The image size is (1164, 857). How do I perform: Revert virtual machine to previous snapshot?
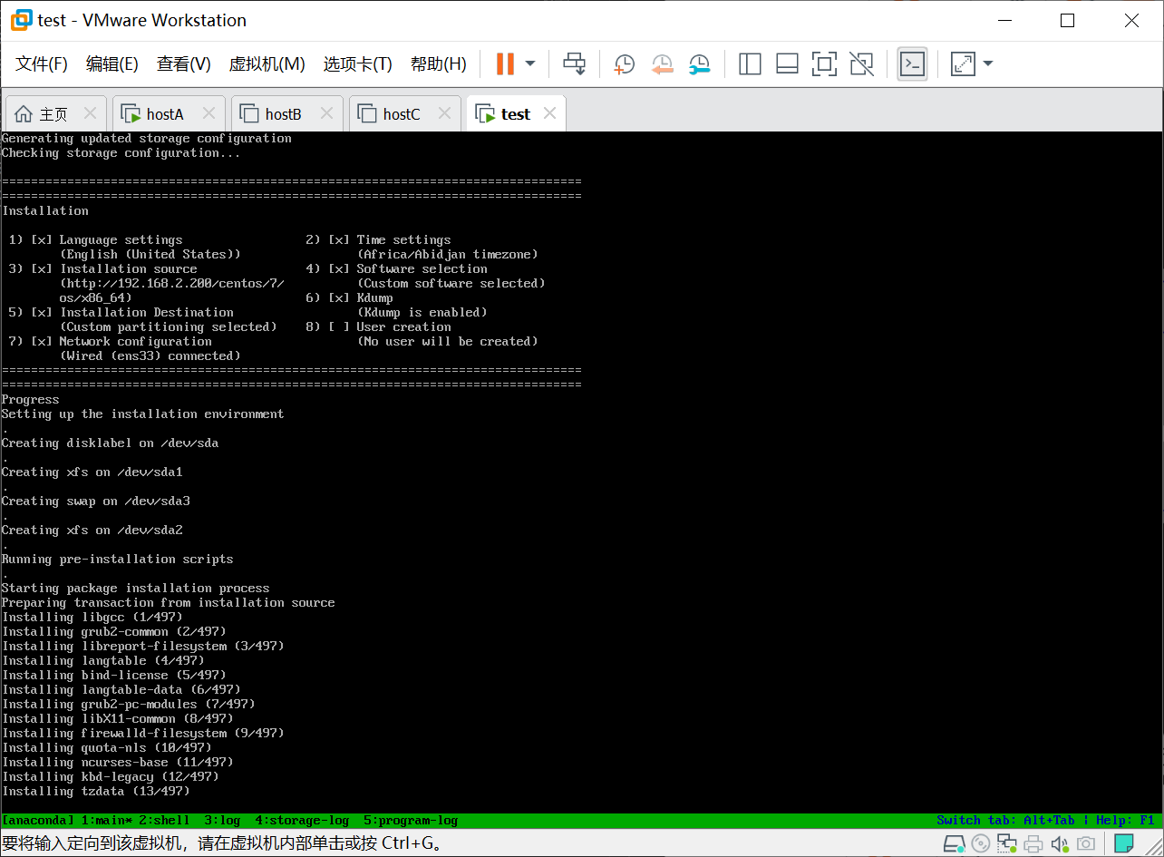[663, 63]
